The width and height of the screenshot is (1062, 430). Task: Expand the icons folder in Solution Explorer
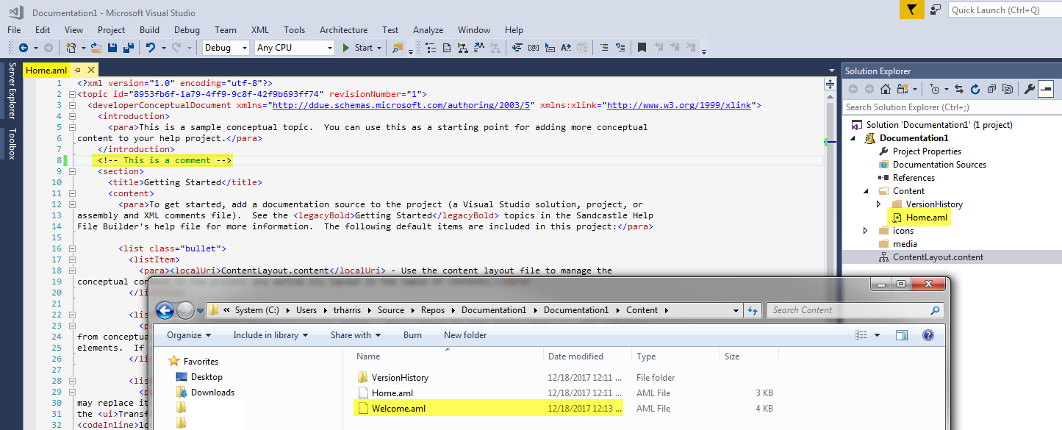(x=866, y=231)
